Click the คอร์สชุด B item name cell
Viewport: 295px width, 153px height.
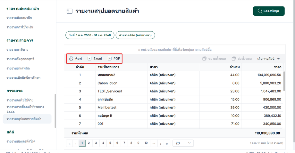coord(122,116)
